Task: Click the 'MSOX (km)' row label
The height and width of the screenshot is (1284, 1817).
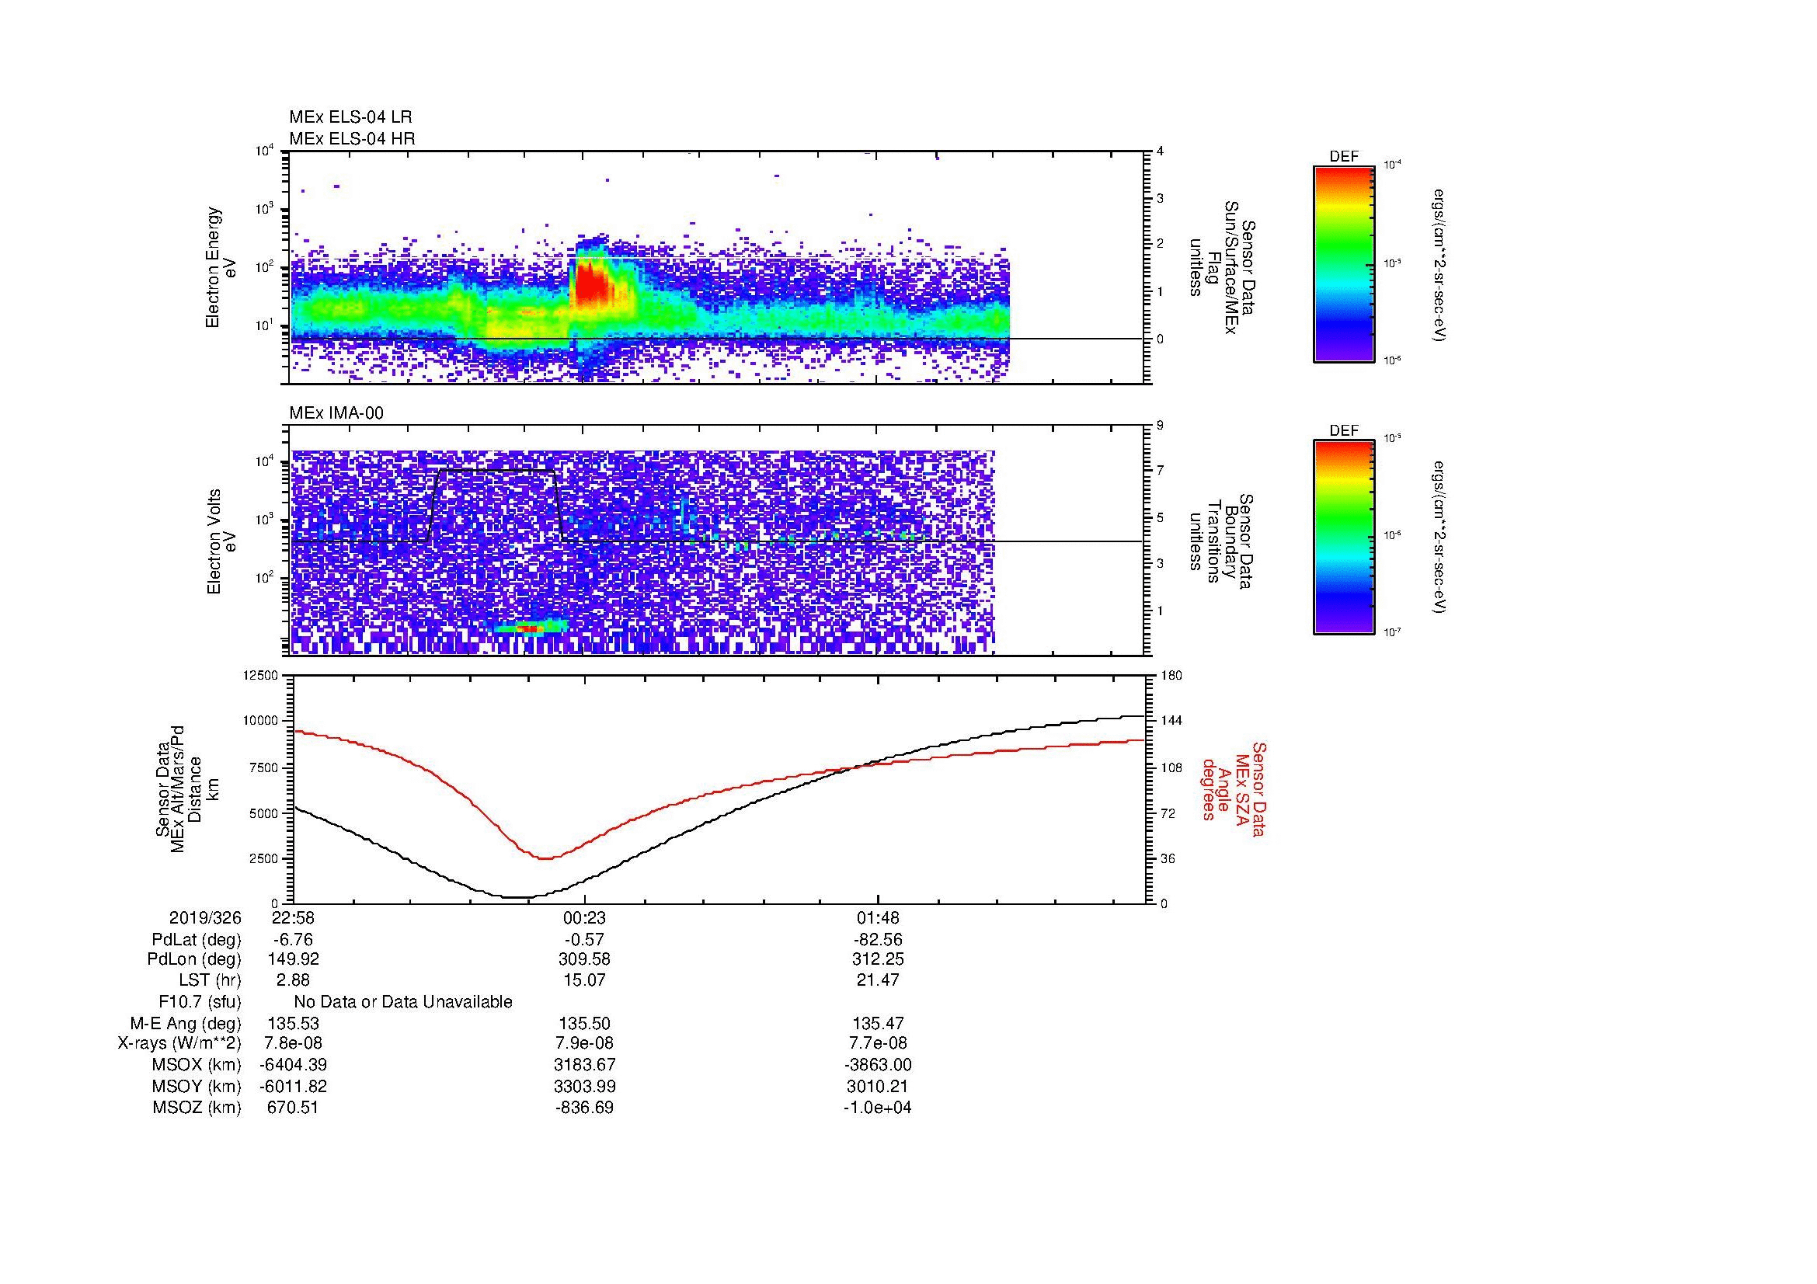Action: 197,1065
